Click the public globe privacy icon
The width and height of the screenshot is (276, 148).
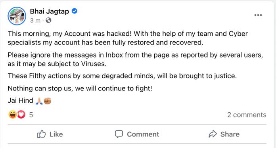click(48, 21)
